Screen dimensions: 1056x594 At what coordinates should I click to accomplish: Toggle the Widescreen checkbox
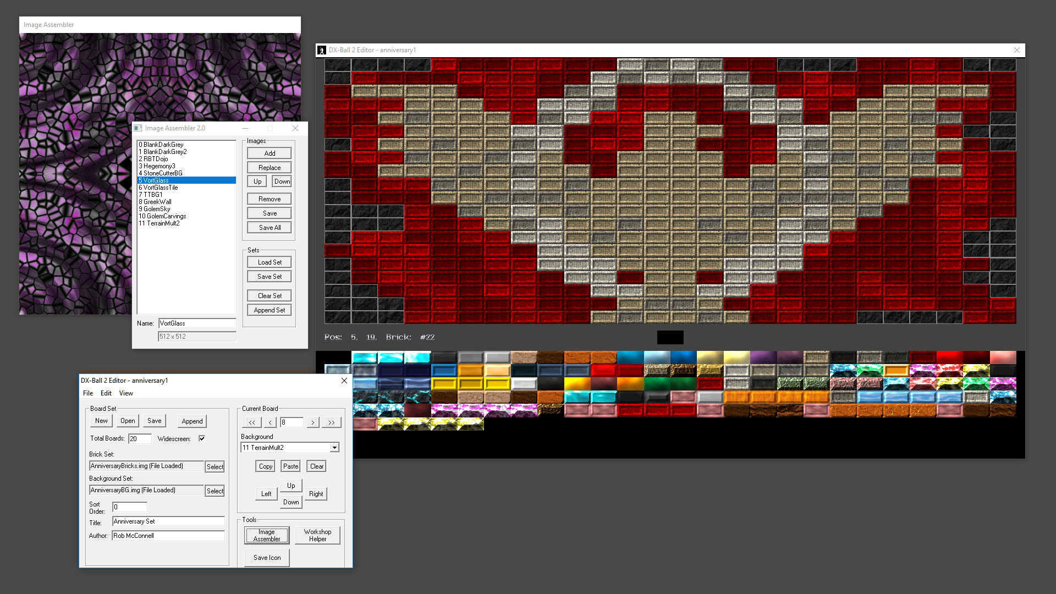(x=201, y=438)
